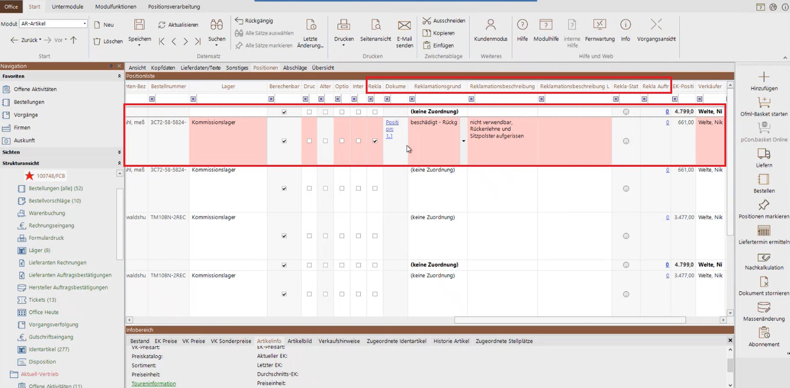Switch to Modulfunktionen ribbon tab
Image resolution: width=790 pixels, height=388 pixels.
click(x=116, y=7)
